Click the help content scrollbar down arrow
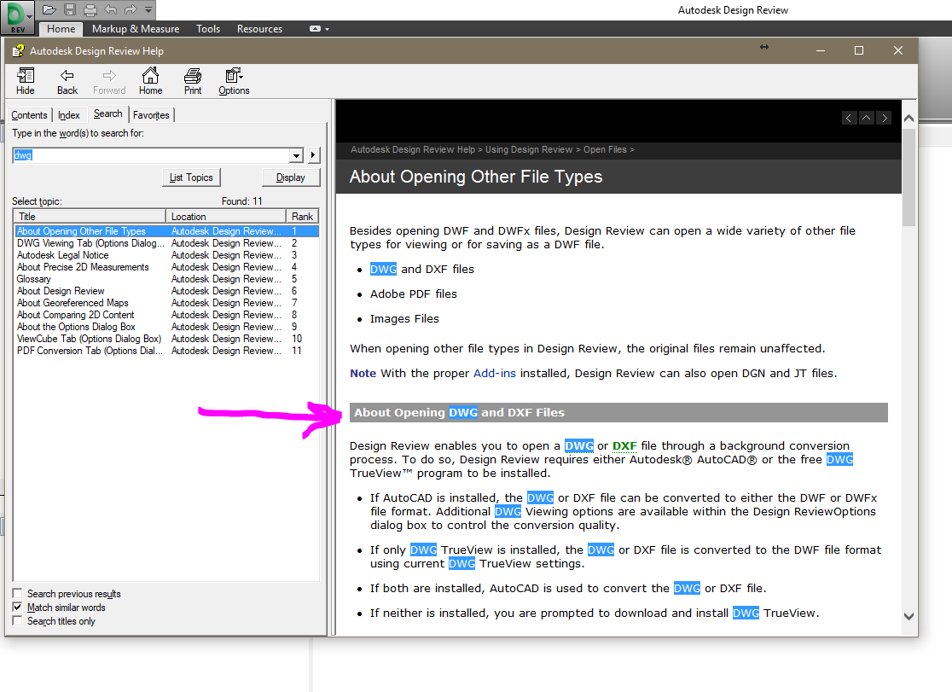Image resolution: width=952 pixels, height=692 pixels. tap(908, 616)
